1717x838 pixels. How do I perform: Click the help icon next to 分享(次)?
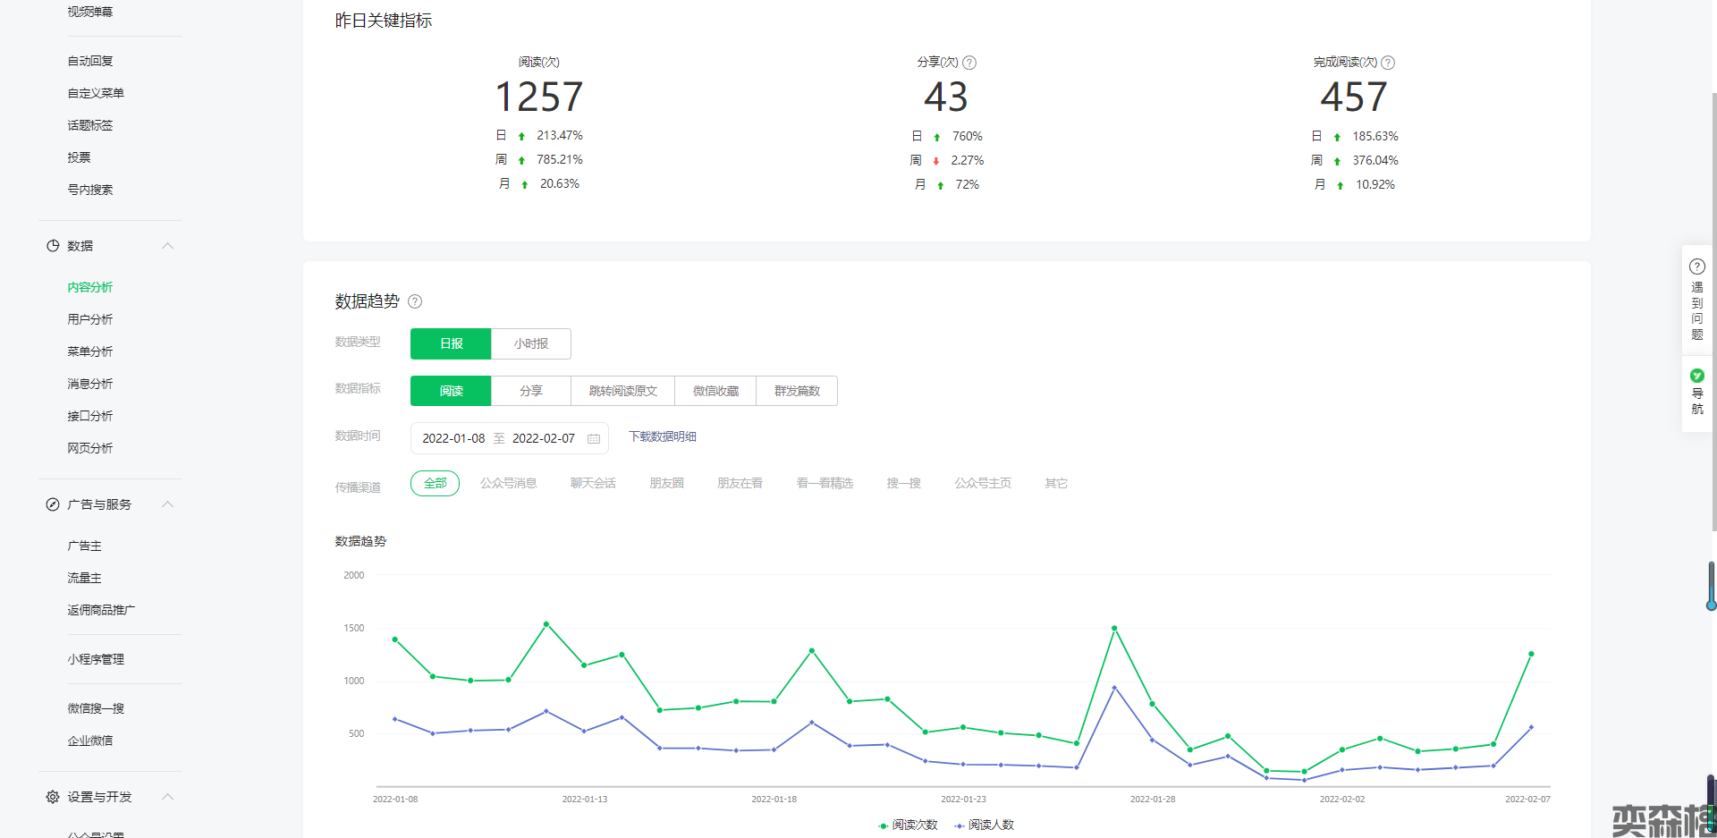pyautogui.click(x=969, y=63)
